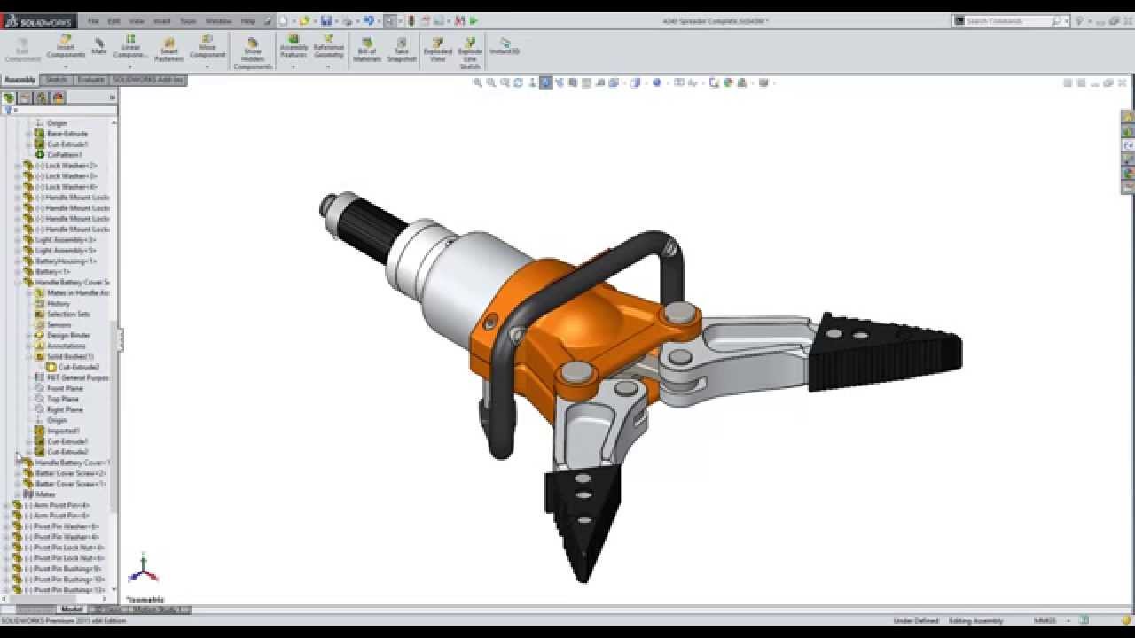The image size is (1135, 638).
Task: Launch Smart Fasteners
Action: click(x=168, y=49)
